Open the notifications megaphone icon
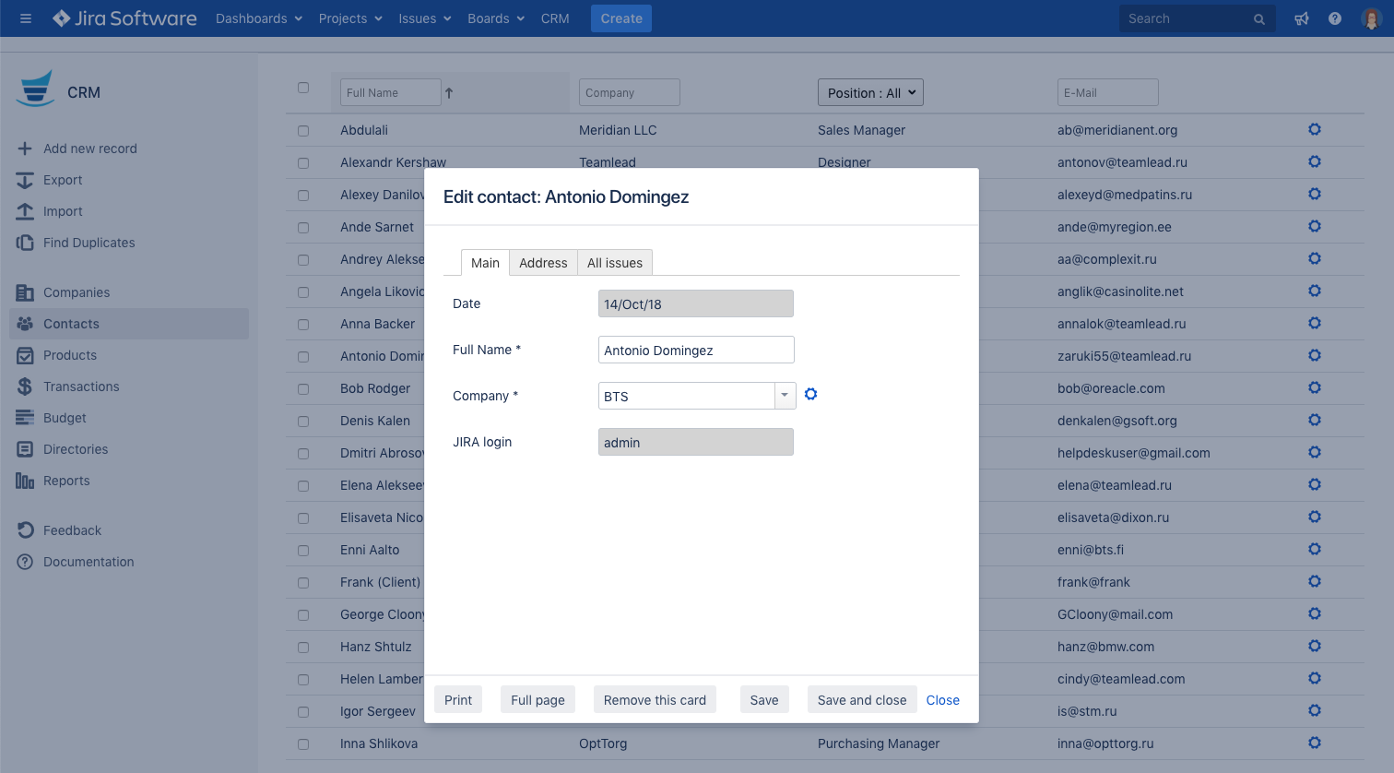Screen dimensions: 1394x773 point(1302,18)
